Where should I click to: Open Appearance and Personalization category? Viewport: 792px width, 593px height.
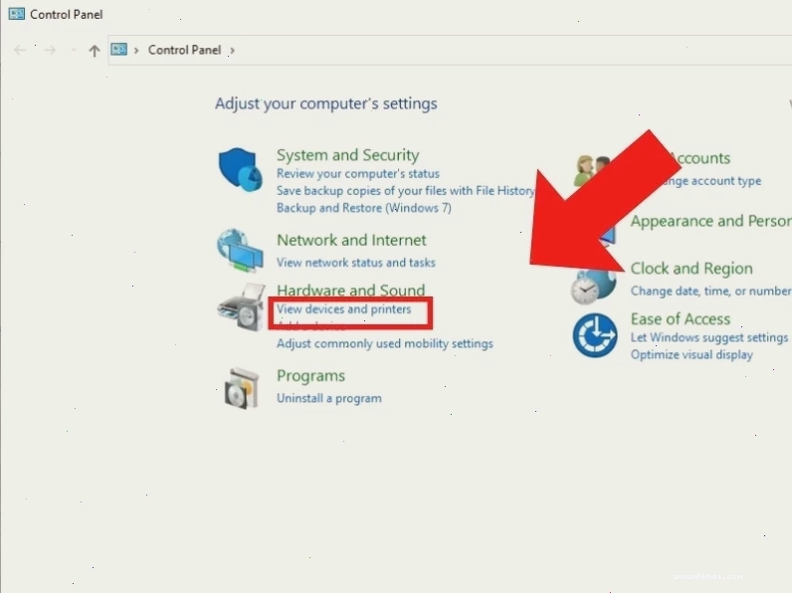tap(711, 221)
